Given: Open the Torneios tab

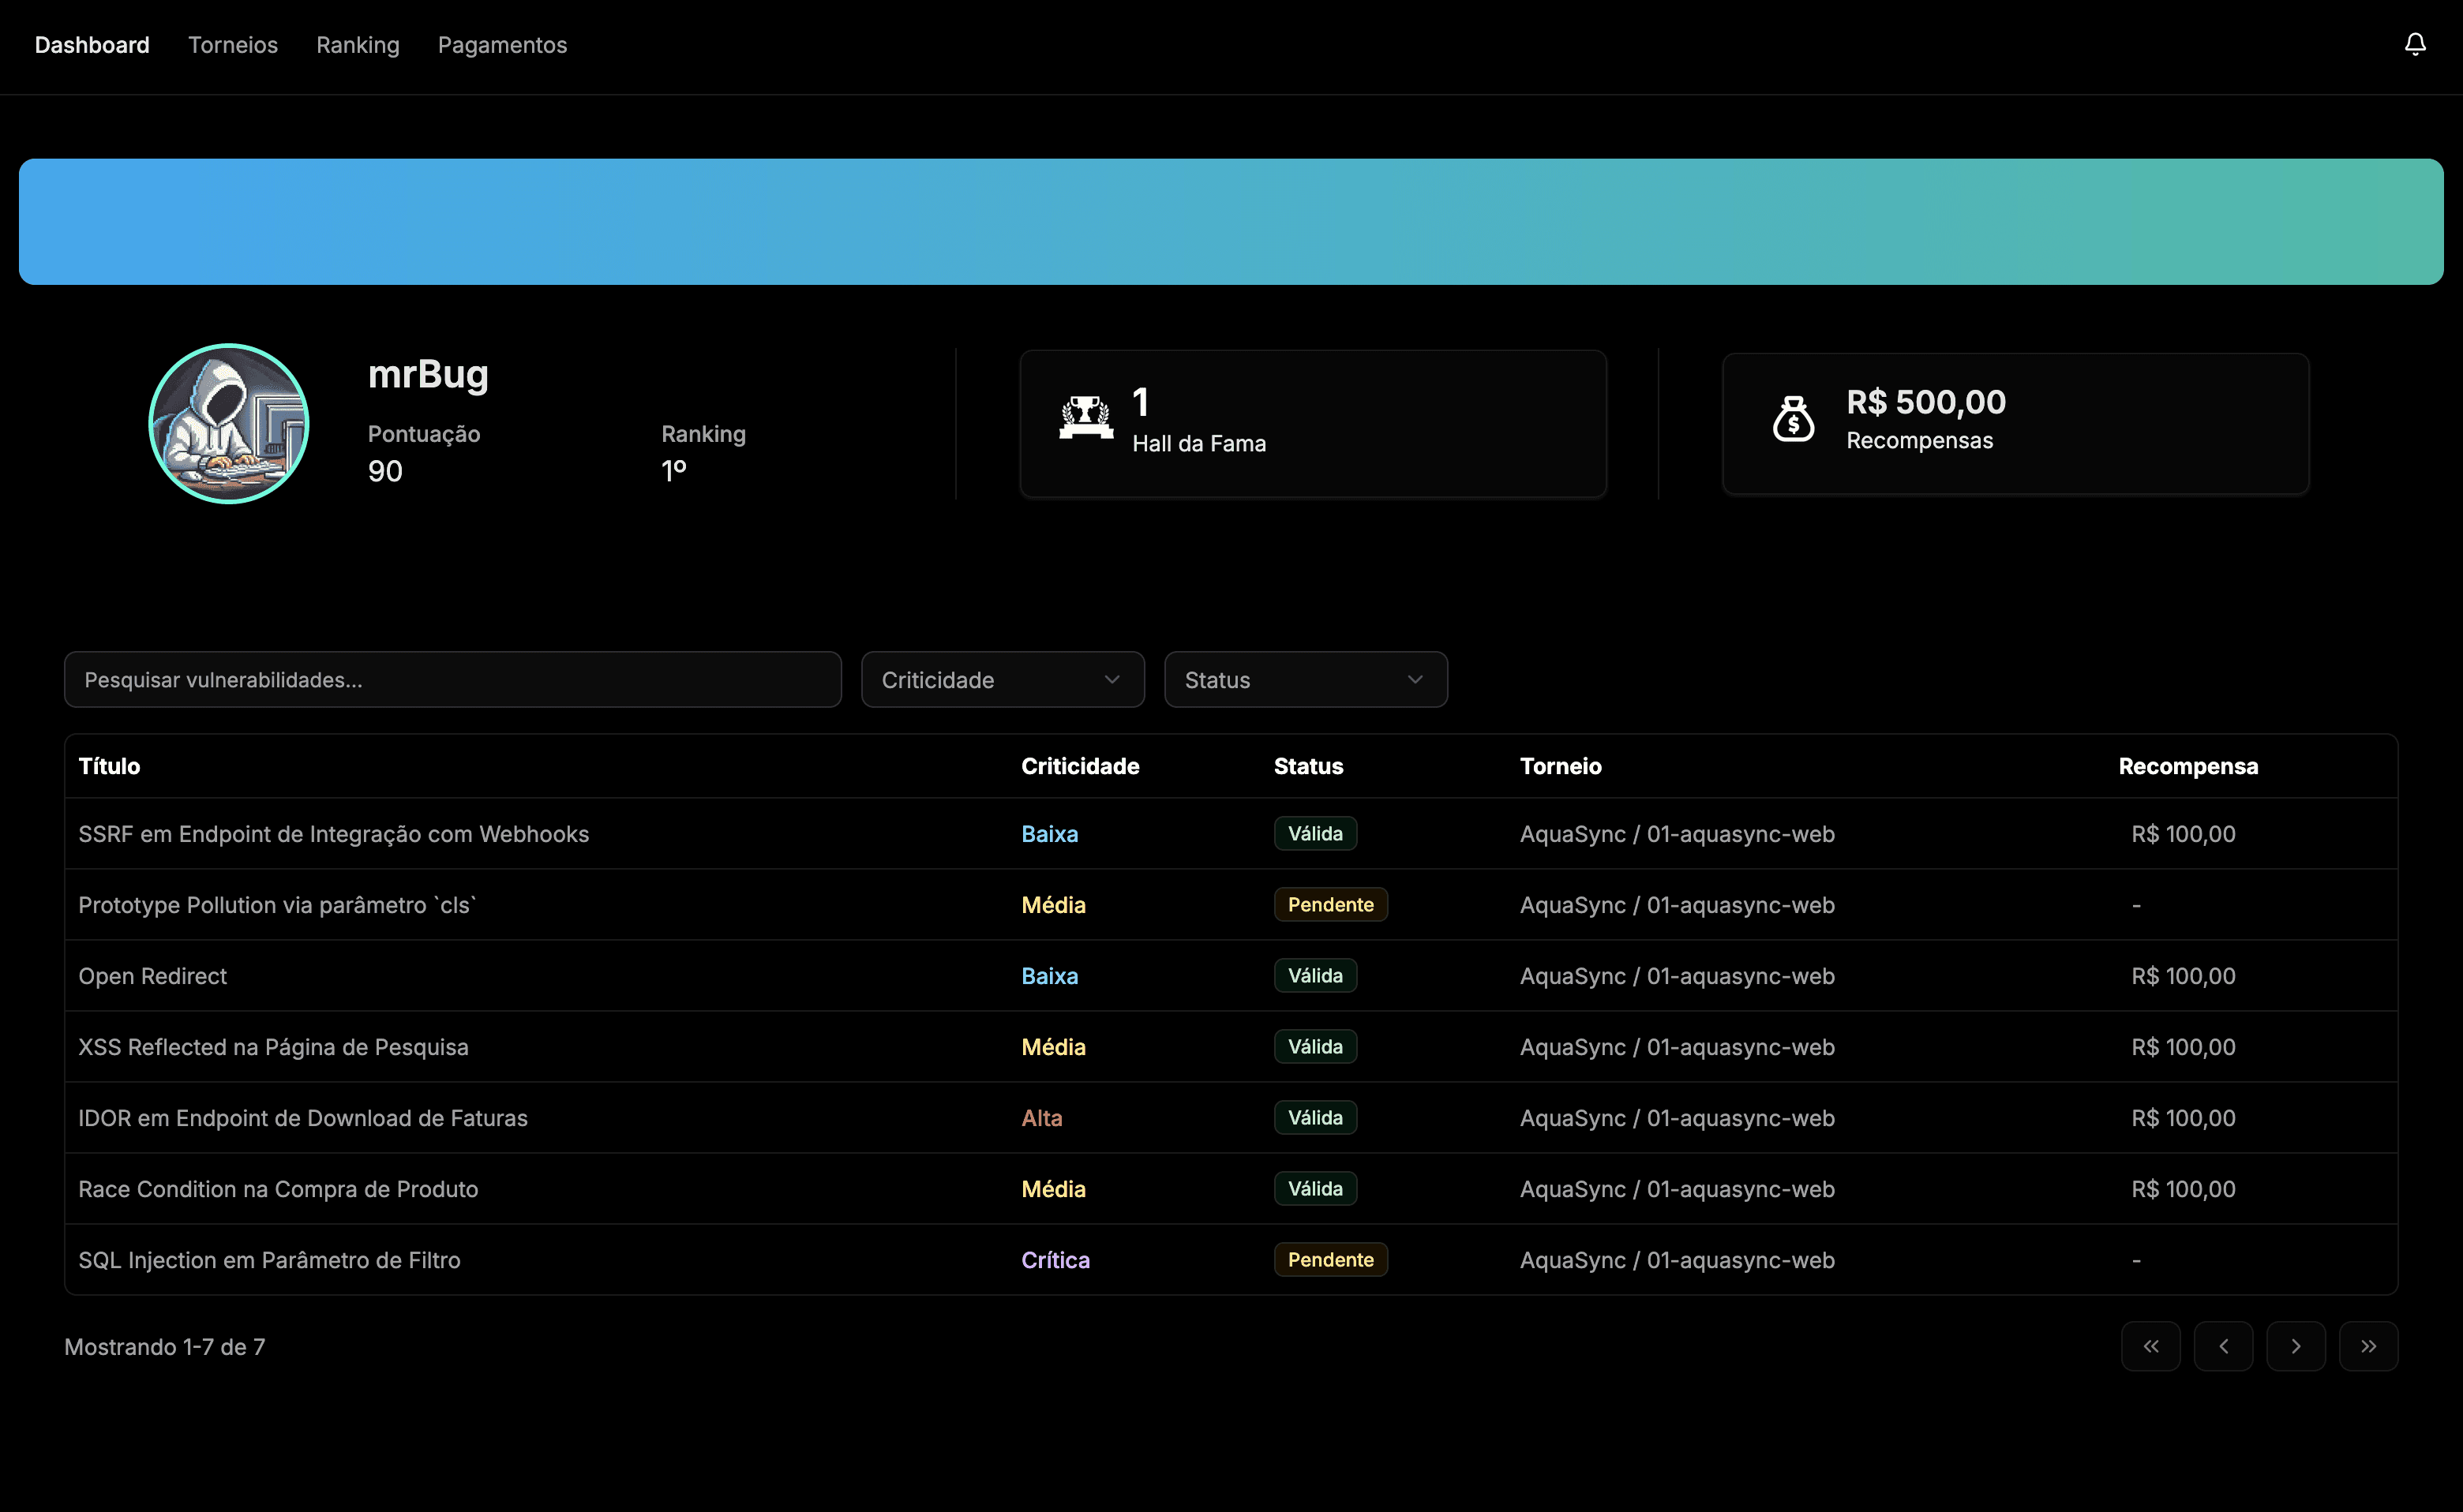Looking at the screenshot, I should 233,45.
